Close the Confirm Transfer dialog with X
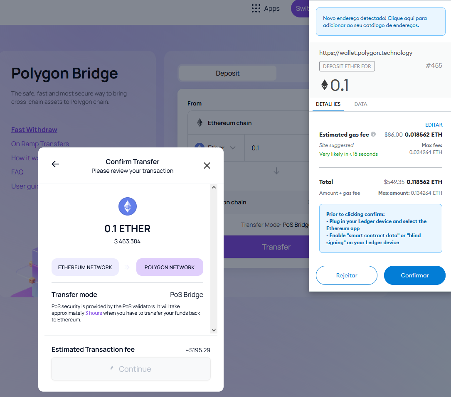 click(207, 165)
